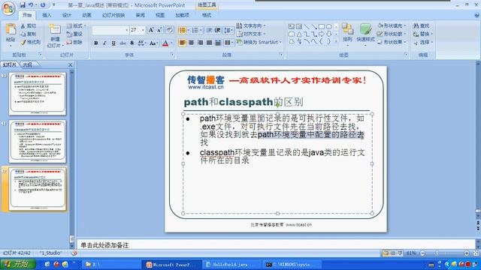The image size is (481, 270).
Task: Redo the last action
Action: [x=43, y=5]
